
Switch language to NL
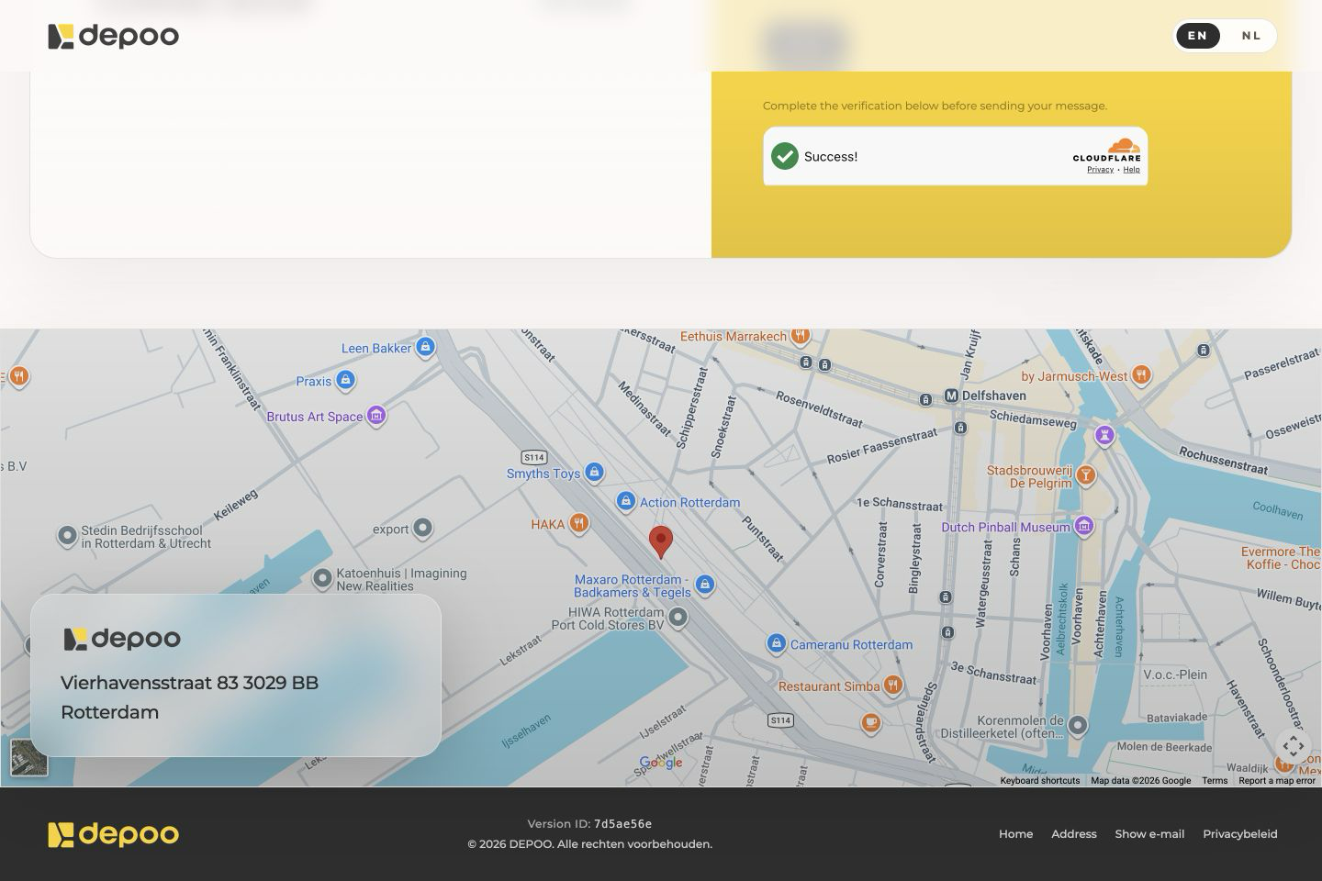tap(1251, 36)
